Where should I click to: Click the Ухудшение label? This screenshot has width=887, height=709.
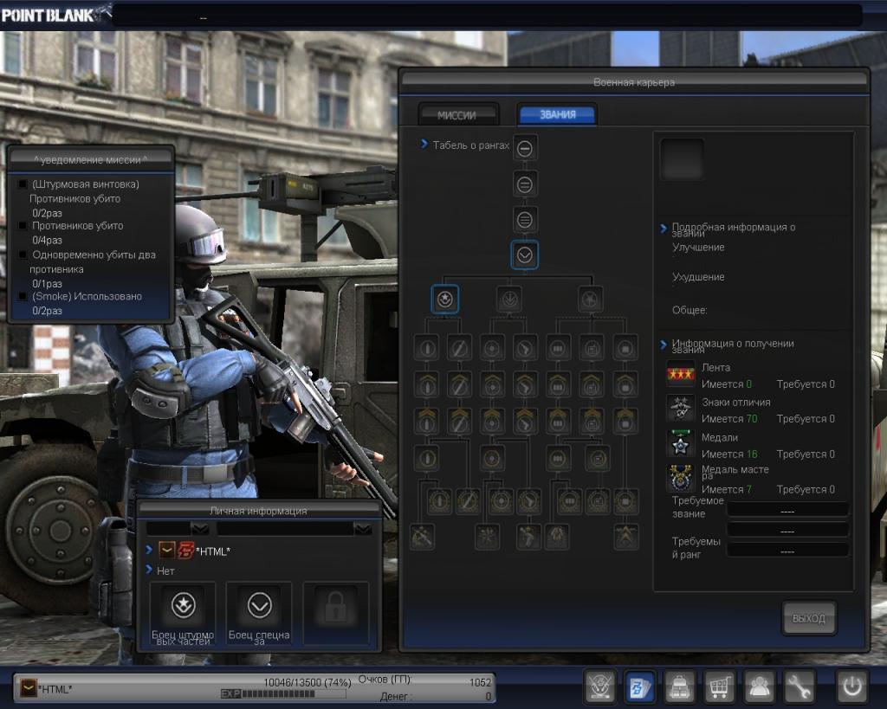click(x=698, y=277)
